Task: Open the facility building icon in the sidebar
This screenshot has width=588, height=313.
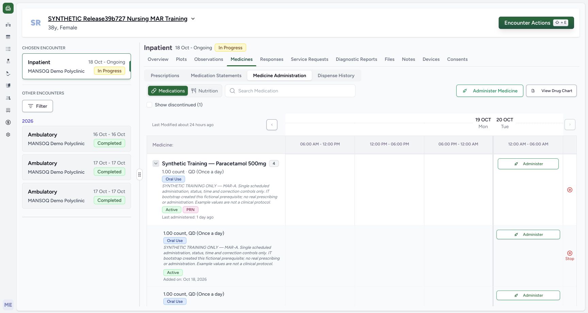Action: click(x=8, y=24)
